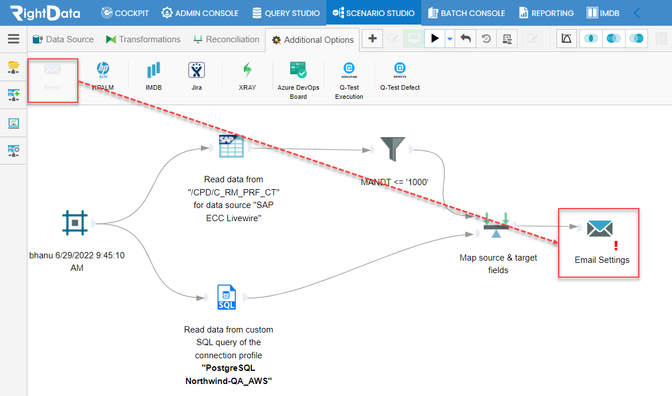Viewport: 672px width, 396px height.
Task: Click the "bhanu 6/29/2022 9:45:10 AM" label
Action: (77, 261)
